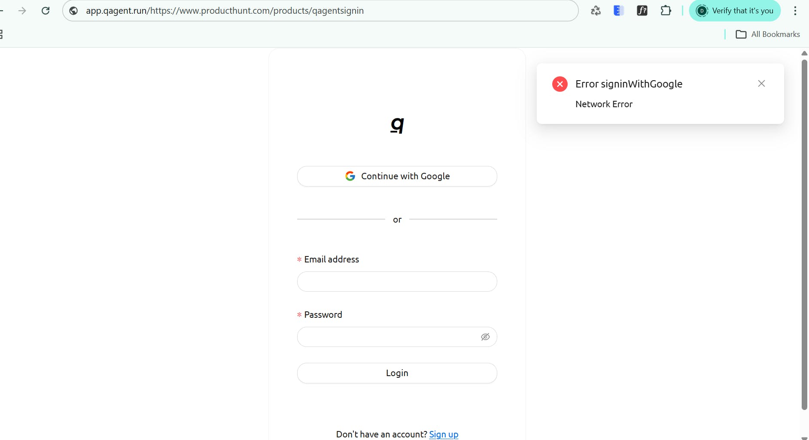Screen dimensions: 809x440
Task: Click the Google logo in sign-in button
Action: (x=350, y=176)
